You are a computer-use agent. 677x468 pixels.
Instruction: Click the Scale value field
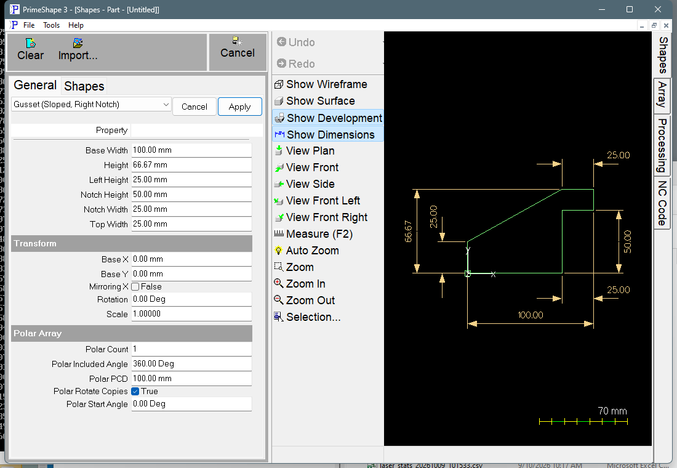tap(191, 313)
